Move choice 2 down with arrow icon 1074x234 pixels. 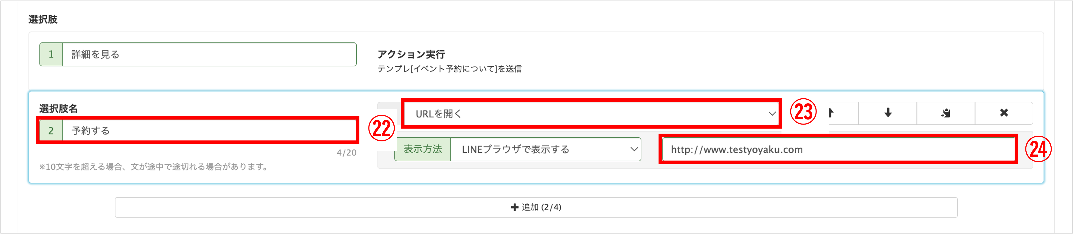[x=888, y=113]
